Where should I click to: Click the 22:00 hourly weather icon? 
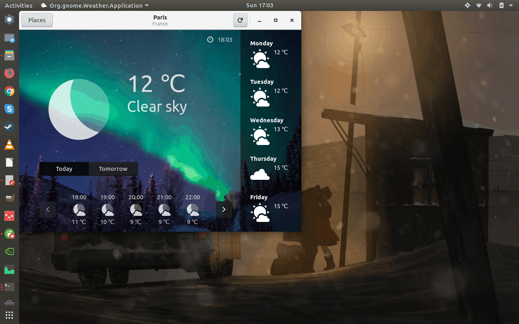click(193, 210)
